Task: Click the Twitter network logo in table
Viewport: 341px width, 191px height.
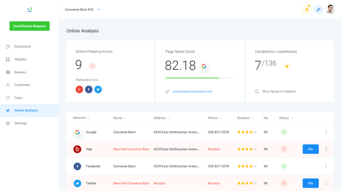Action: [x=77, y=183]
